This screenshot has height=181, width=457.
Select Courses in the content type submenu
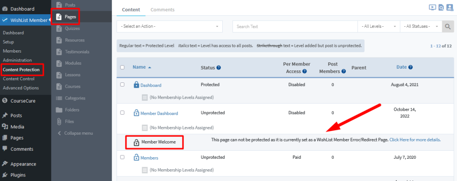click(73, 86)
